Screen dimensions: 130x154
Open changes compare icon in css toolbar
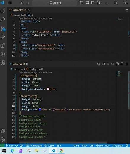(99, 64)
